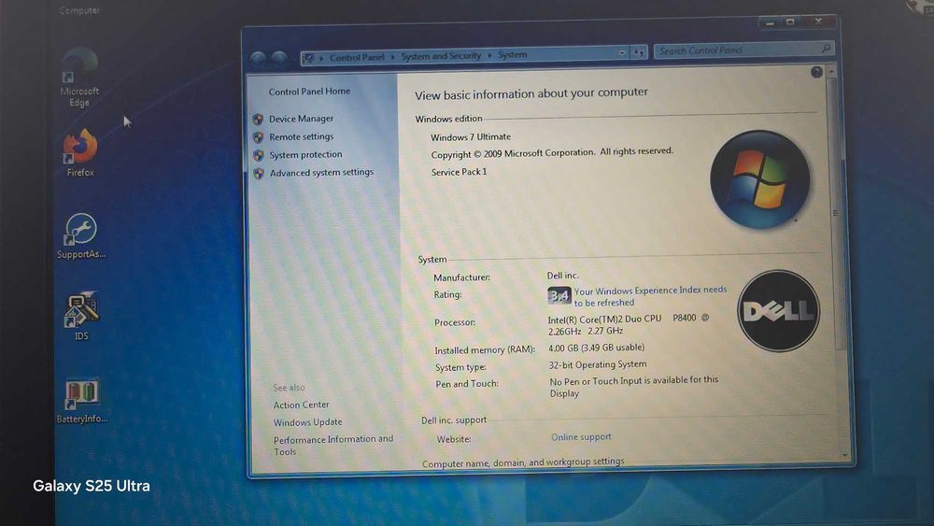Open address bar history dropdown arrow
934x526 pixels.
(x=622, y=53)
